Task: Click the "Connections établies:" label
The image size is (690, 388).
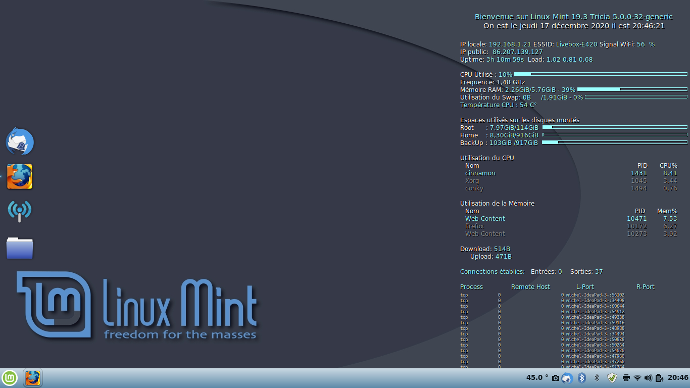Action: (492, 271)
